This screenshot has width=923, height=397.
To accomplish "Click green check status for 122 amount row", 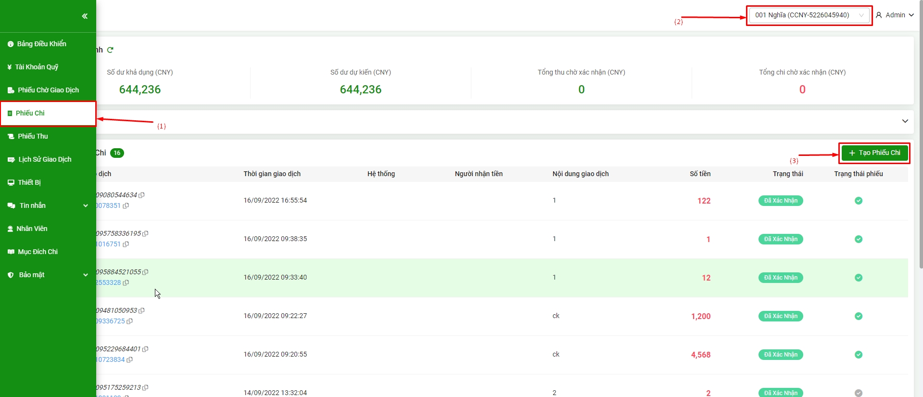I will (x=858, y=201).
